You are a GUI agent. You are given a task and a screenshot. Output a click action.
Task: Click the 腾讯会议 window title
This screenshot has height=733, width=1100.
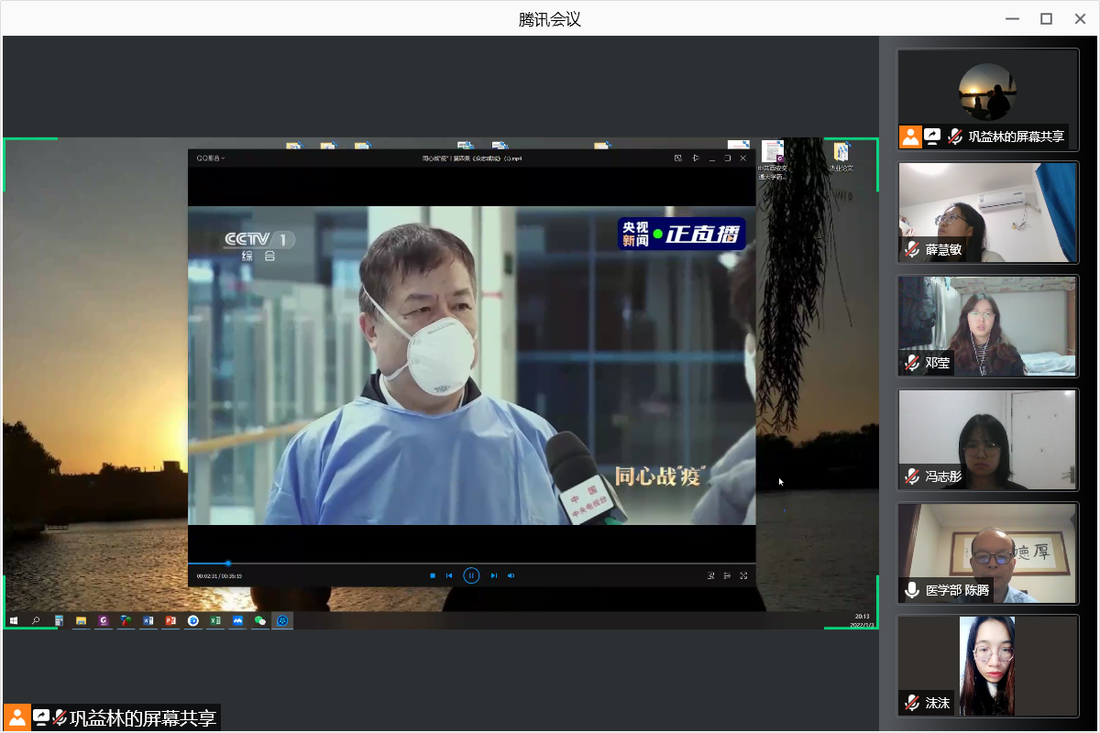click(x=550, y=19)
